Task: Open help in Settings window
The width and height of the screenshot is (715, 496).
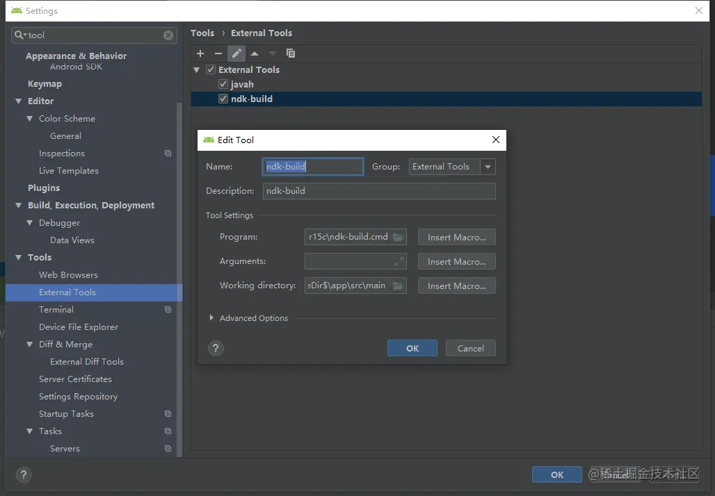Action: click(24, 475)
